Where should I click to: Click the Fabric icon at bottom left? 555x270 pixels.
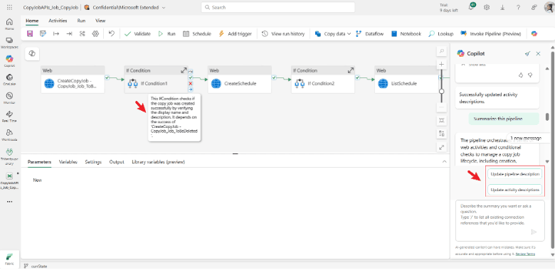click(9, 259)
